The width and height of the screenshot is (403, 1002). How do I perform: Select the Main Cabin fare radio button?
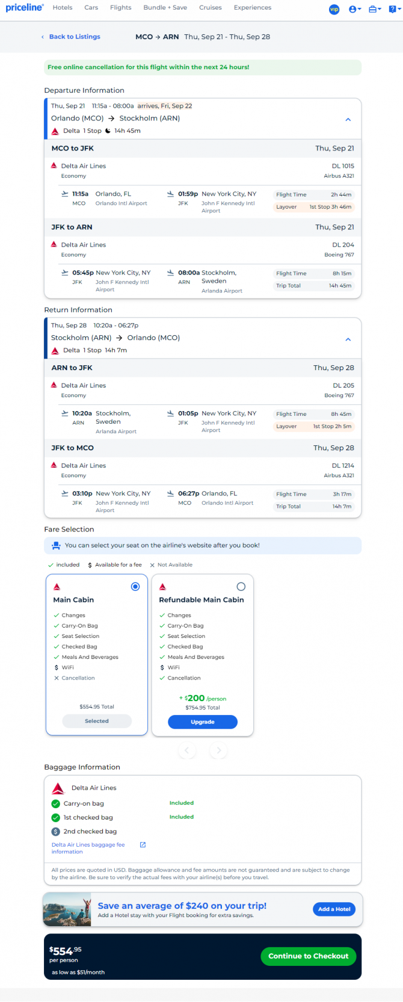(135, 587)
